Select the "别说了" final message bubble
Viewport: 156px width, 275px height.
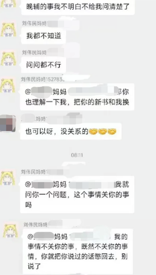(x=78, y=251)
